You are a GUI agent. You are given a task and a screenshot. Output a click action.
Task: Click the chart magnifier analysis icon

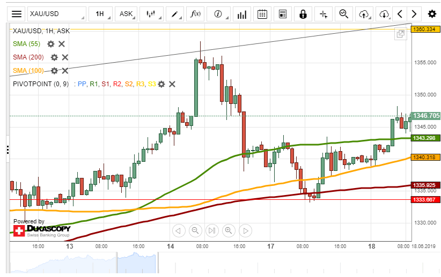click(344, 14)
